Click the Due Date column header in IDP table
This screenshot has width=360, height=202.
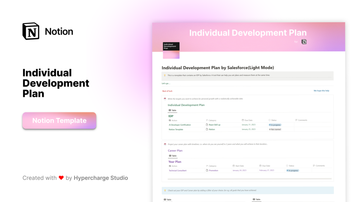247,120
